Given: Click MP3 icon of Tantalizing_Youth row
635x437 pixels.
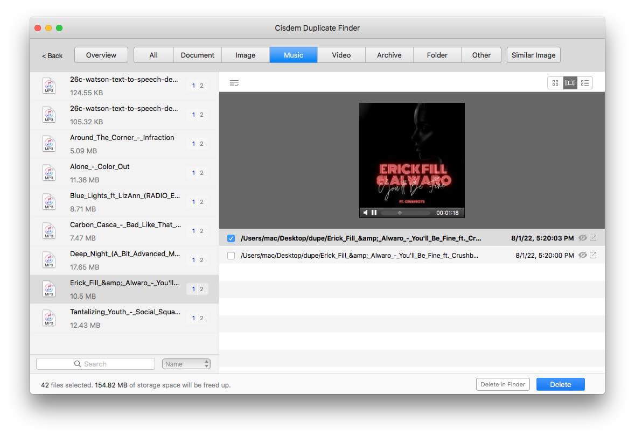Looking at the screenshot, I should point(49,319).
